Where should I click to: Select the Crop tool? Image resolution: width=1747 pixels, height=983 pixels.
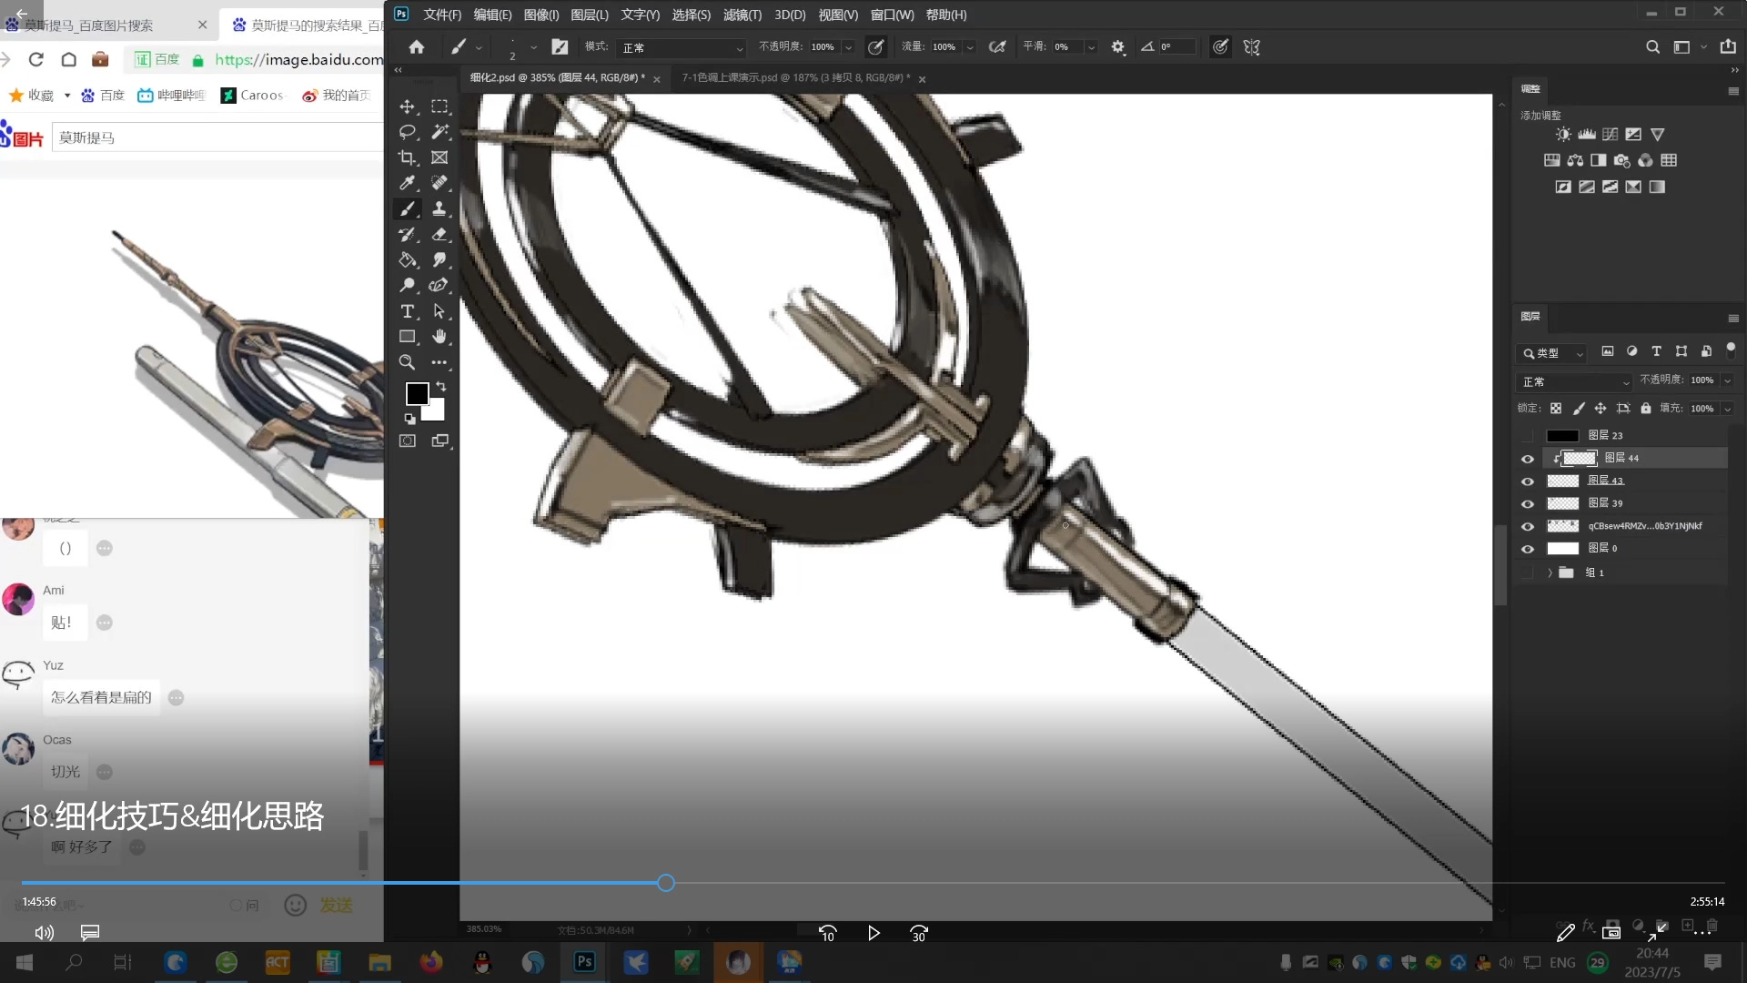407,157
